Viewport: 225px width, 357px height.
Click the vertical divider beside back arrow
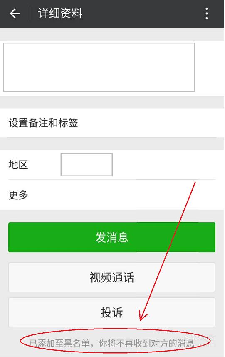pyautogui.click(x=30, y=13)
